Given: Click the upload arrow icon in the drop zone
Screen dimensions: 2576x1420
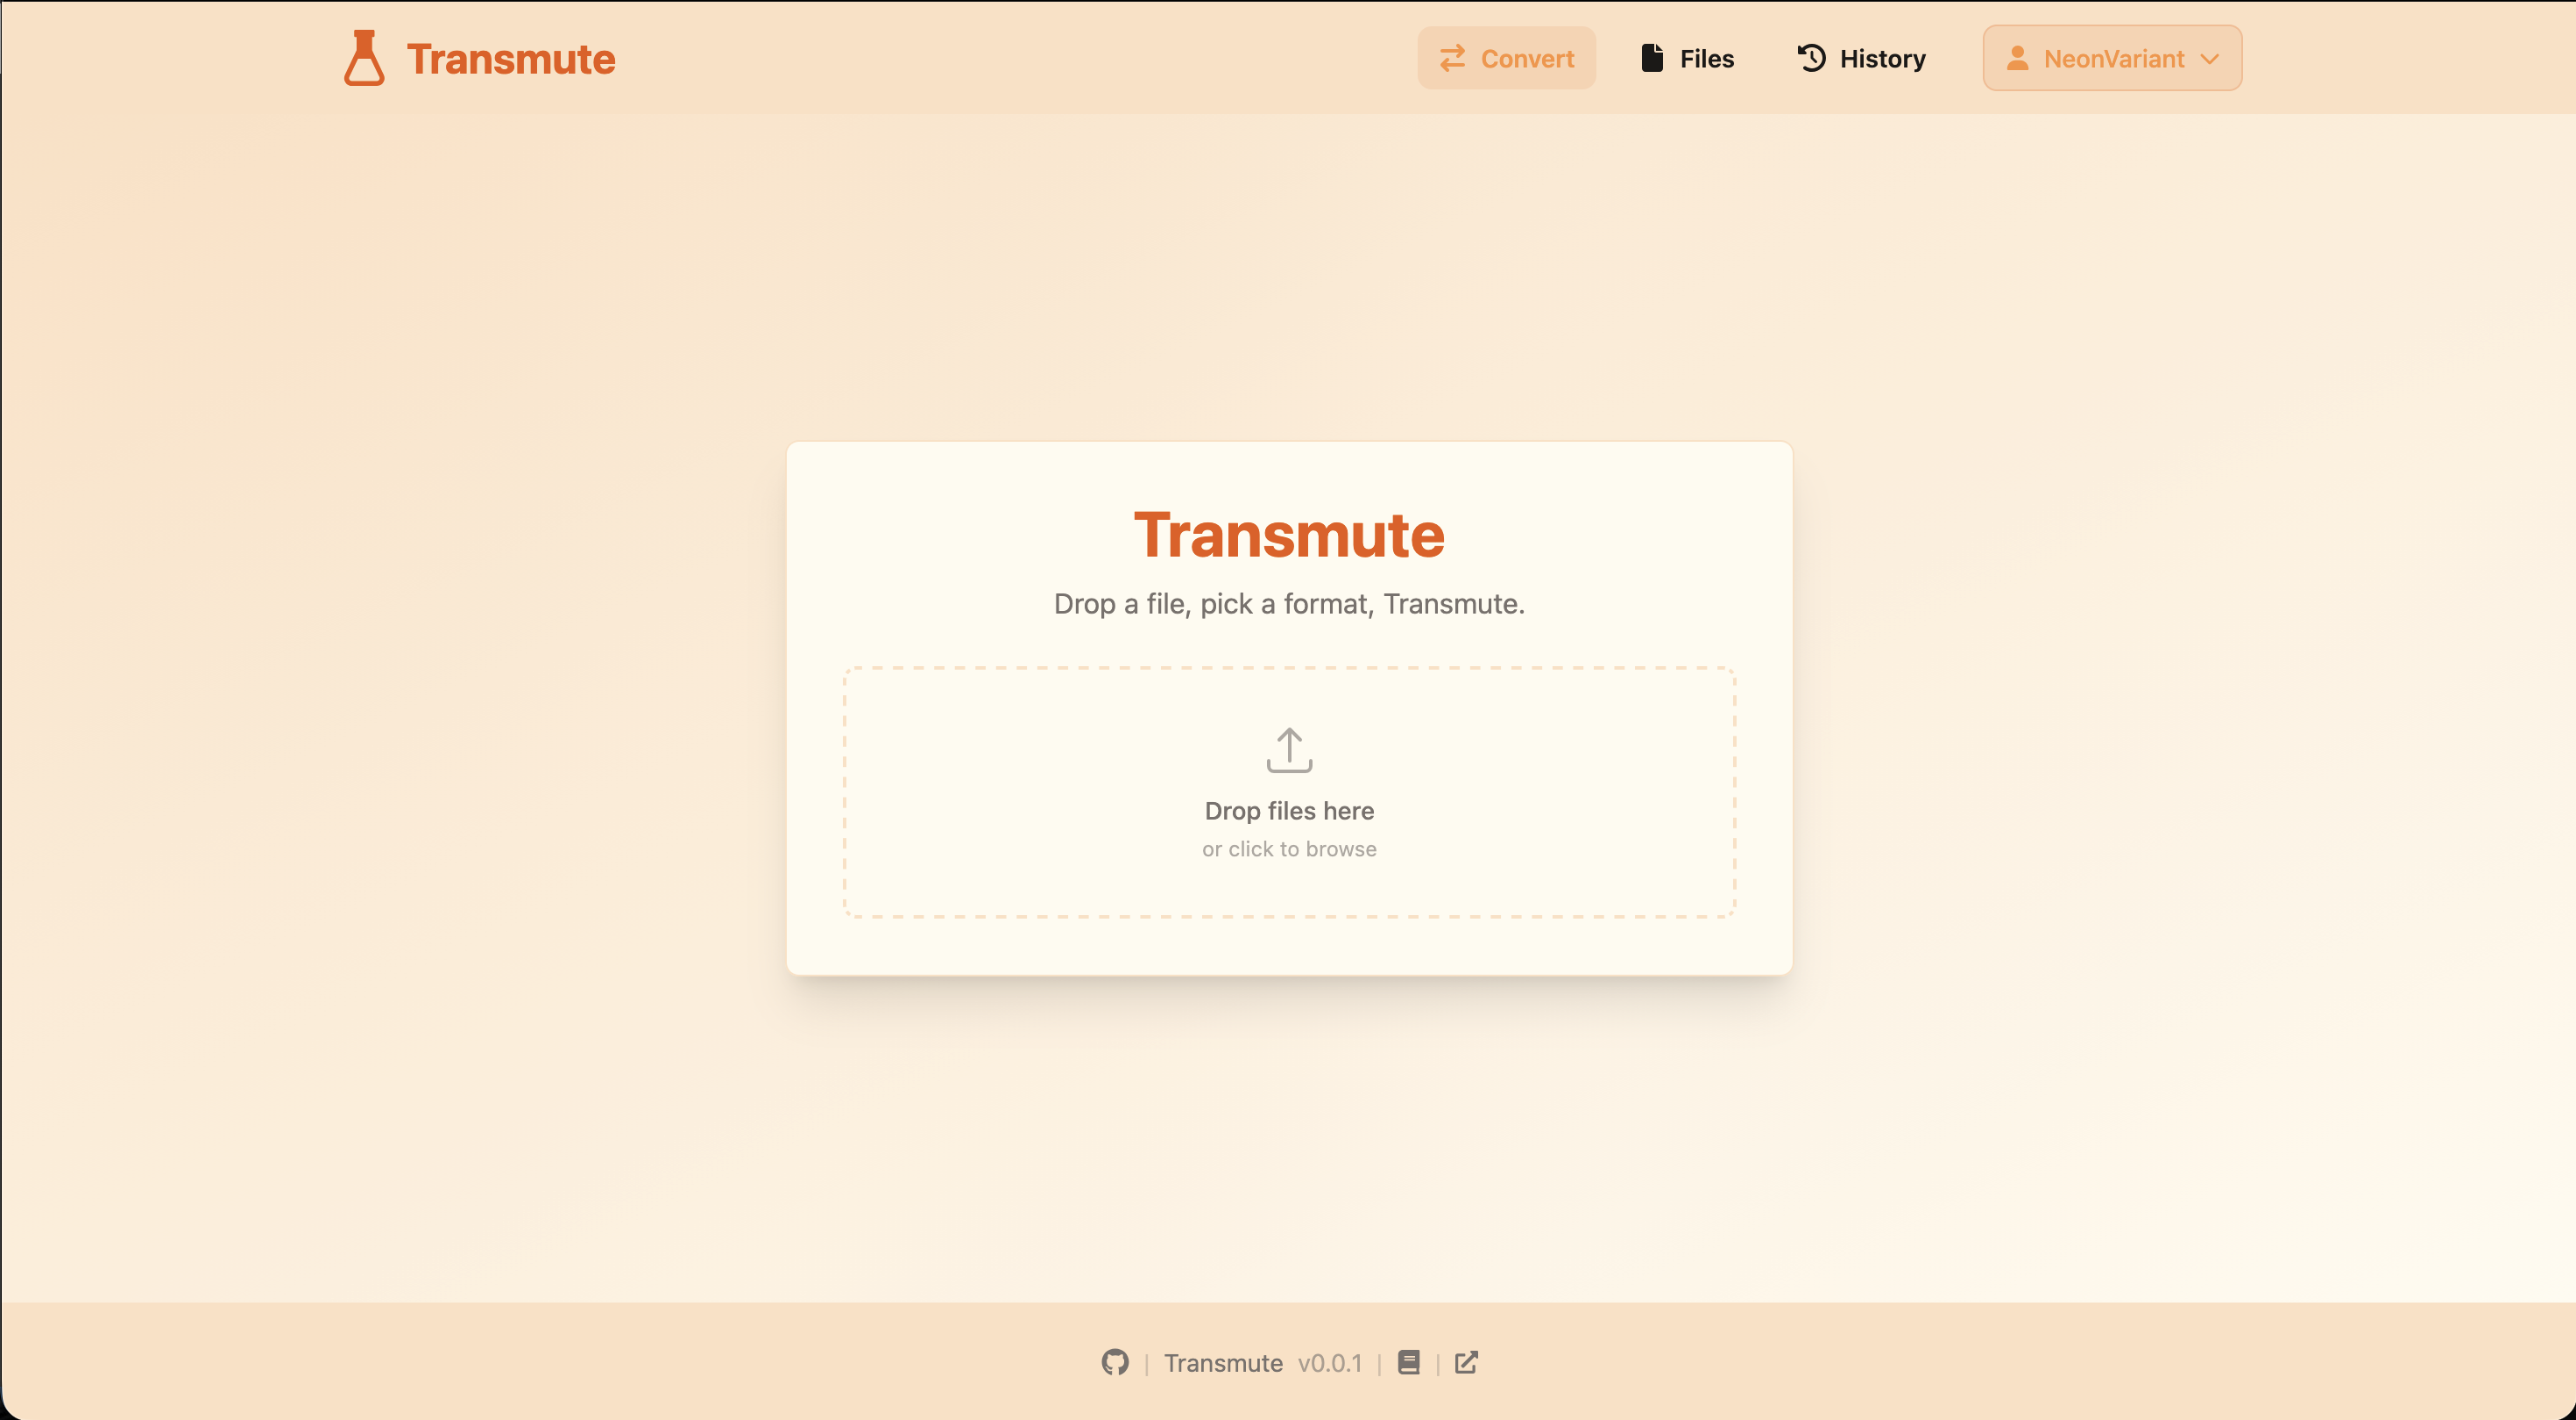Looking at the screenshot, I should tap(1288, 749).
